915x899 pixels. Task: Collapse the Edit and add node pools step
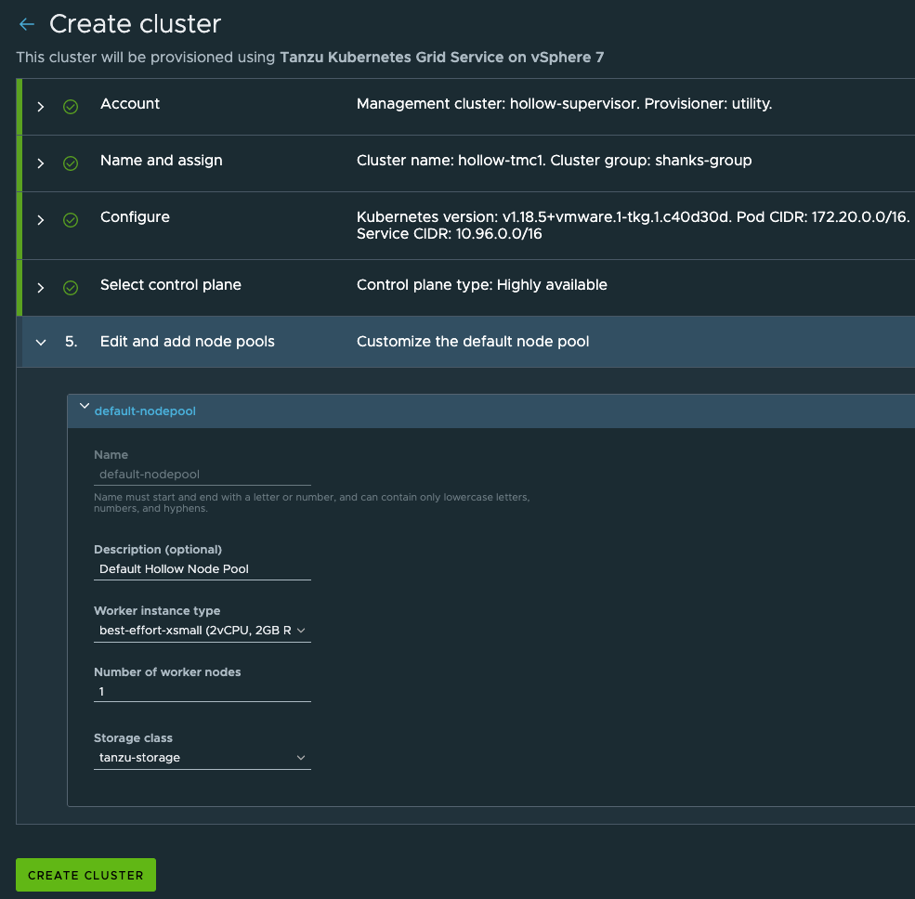point(41,342)
